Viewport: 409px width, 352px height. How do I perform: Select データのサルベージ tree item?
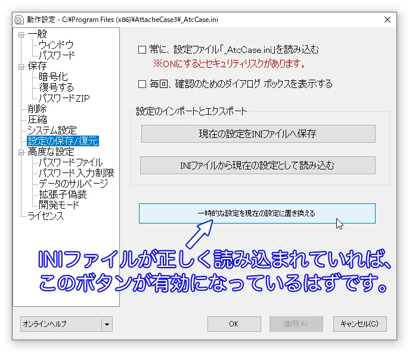click(73, 184)
